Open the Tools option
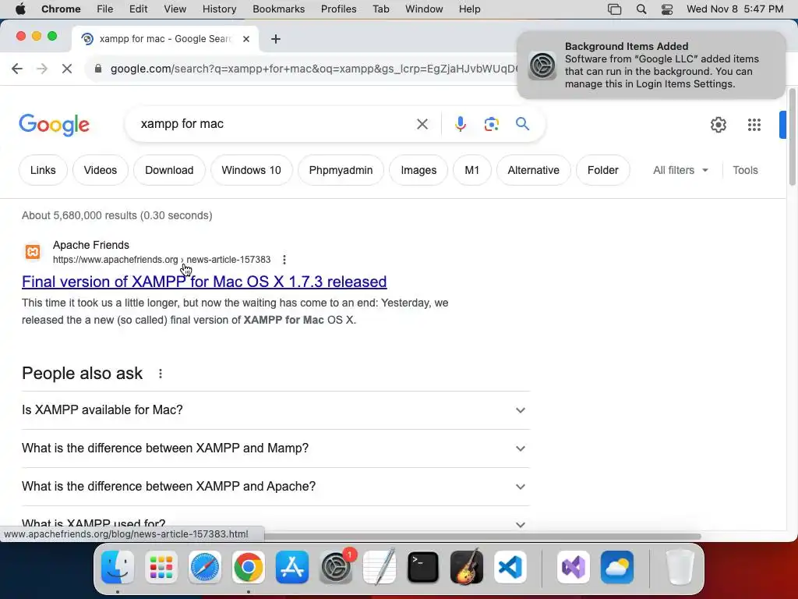 click(745, 170)
